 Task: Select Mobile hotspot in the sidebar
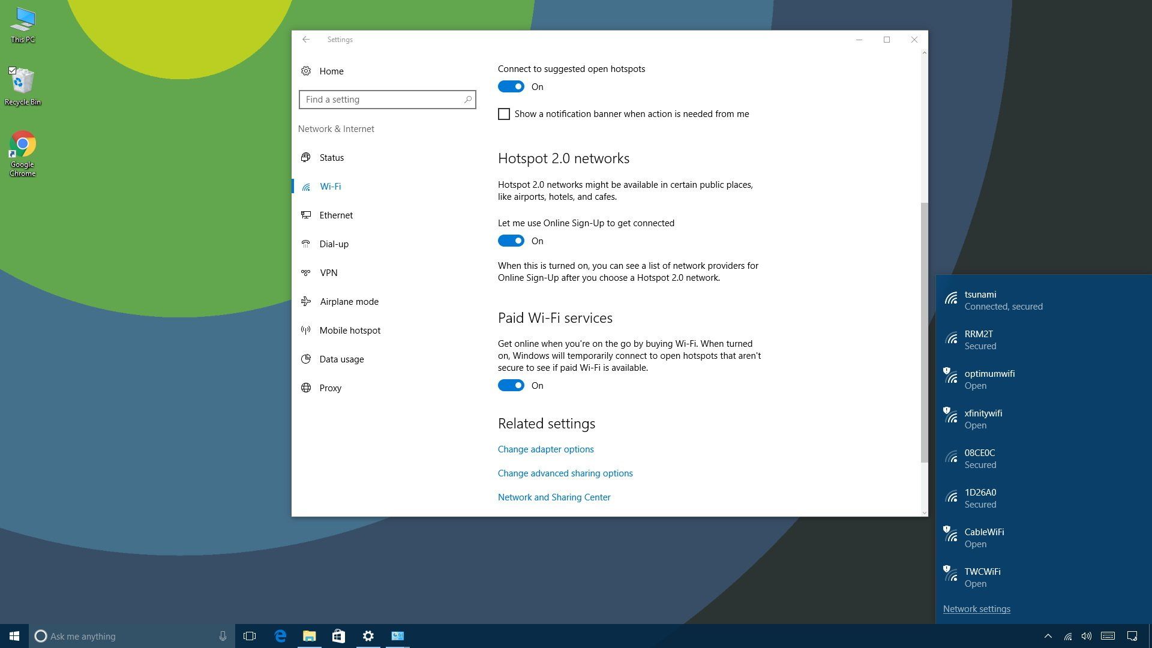pyautogui.click(x=350, y=331)
